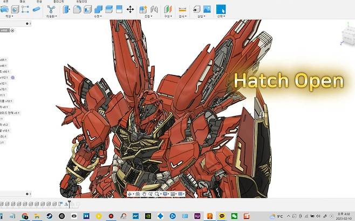Expand the 작성 (Create) dropdown

pyautogui.click(x=9, y=16)
